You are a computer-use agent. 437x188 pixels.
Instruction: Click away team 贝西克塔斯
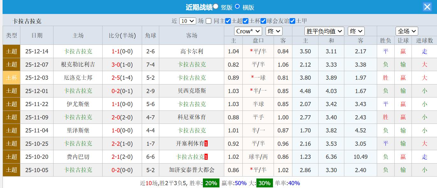click(x=191, y=91)
